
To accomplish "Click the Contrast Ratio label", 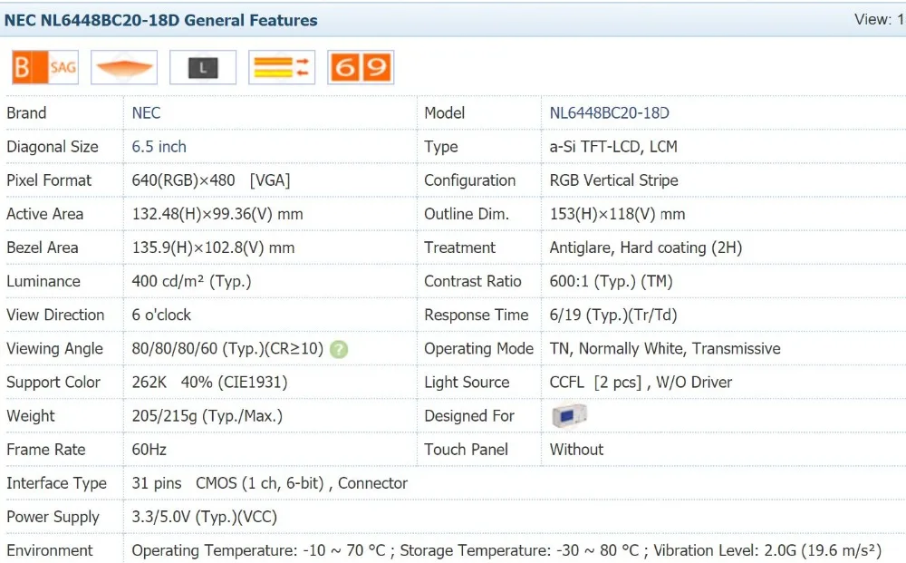I will click(473, 281).
